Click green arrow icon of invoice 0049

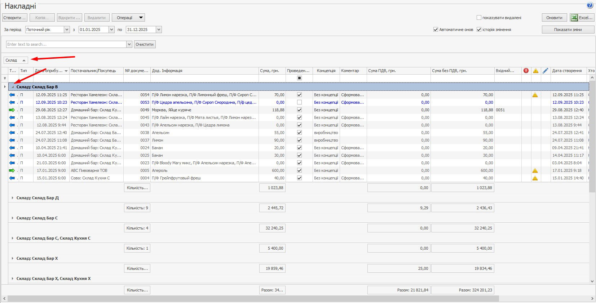[12, 110]
